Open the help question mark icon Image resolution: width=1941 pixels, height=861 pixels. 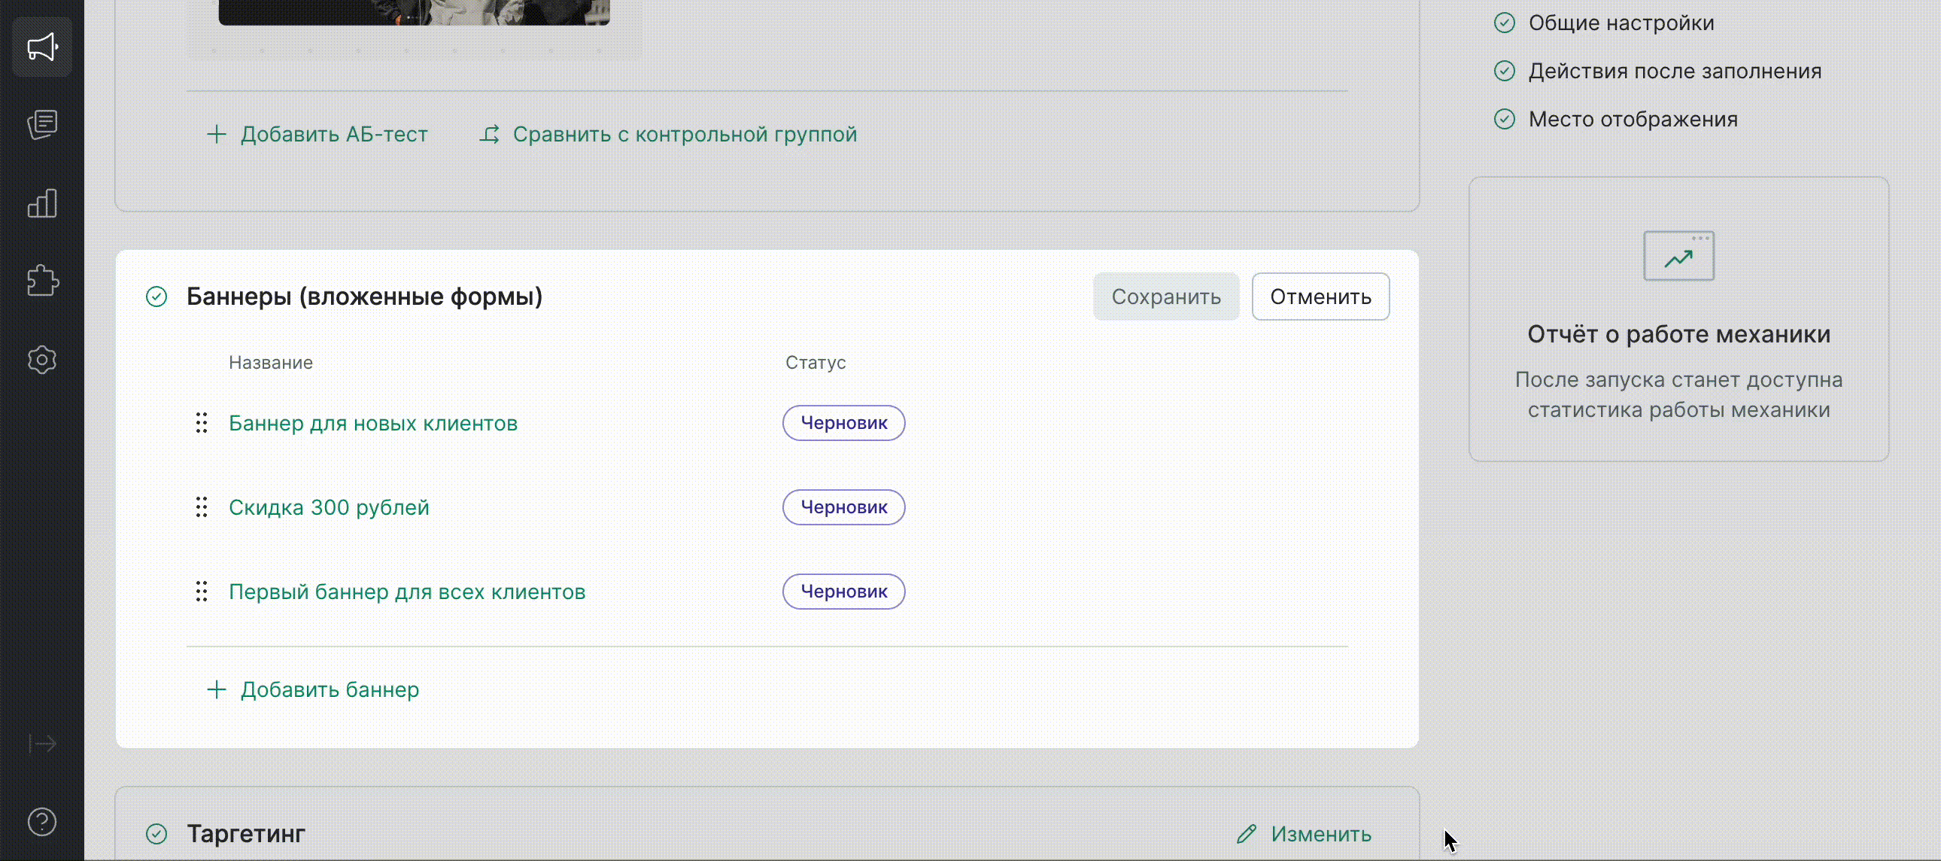pos(42,822)
